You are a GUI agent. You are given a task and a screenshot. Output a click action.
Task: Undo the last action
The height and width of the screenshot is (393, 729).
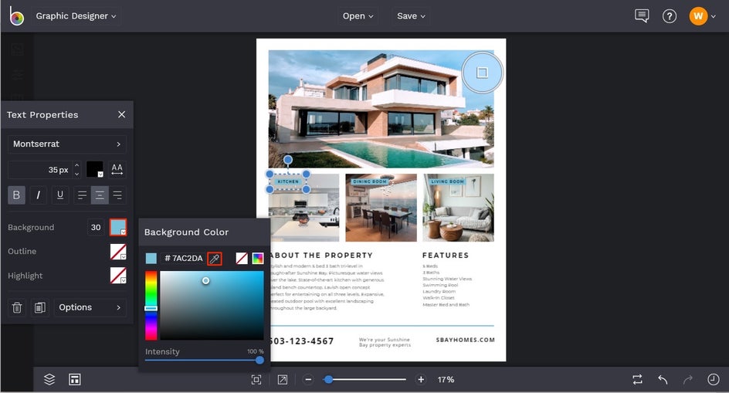point(663,380)
